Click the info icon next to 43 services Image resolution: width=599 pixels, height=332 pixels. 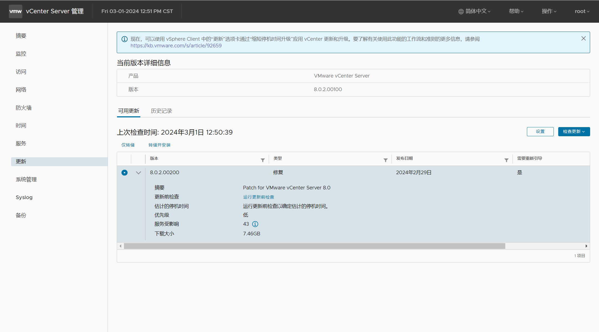click(x=255, y=224)
